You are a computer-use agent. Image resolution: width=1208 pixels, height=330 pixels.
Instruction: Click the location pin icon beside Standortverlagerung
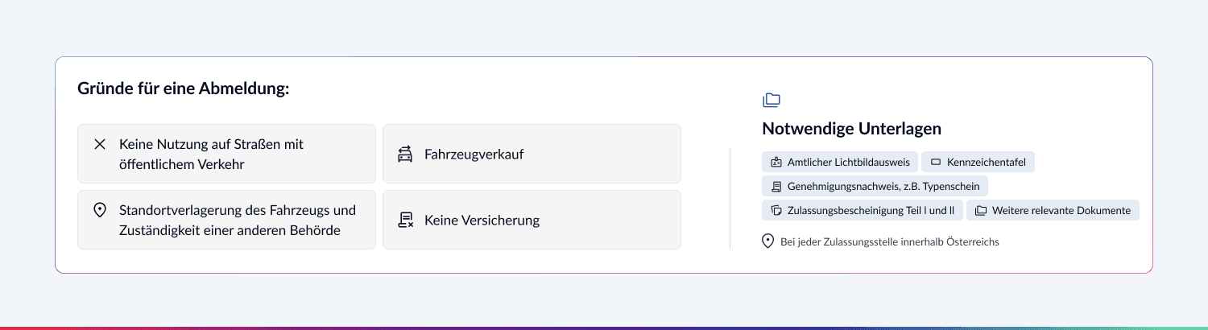pyautogui.click(x=100, y=210)
